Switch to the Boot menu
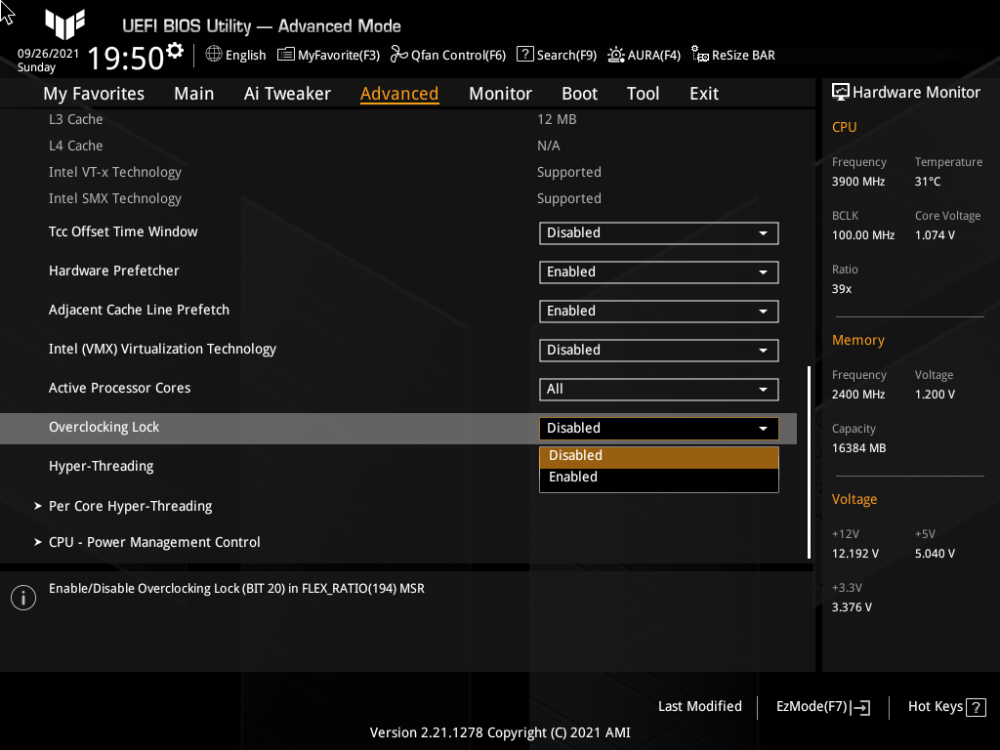1000x750 pixels. pyautogui.click(x=579, y=93)
